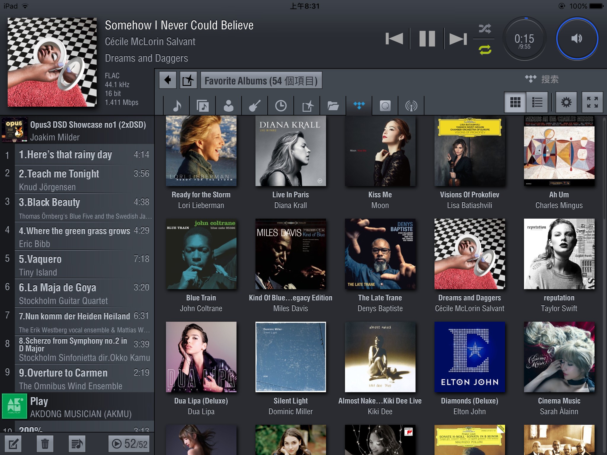
Task: Toggle the green repeat mode
Action: point(485,49)
